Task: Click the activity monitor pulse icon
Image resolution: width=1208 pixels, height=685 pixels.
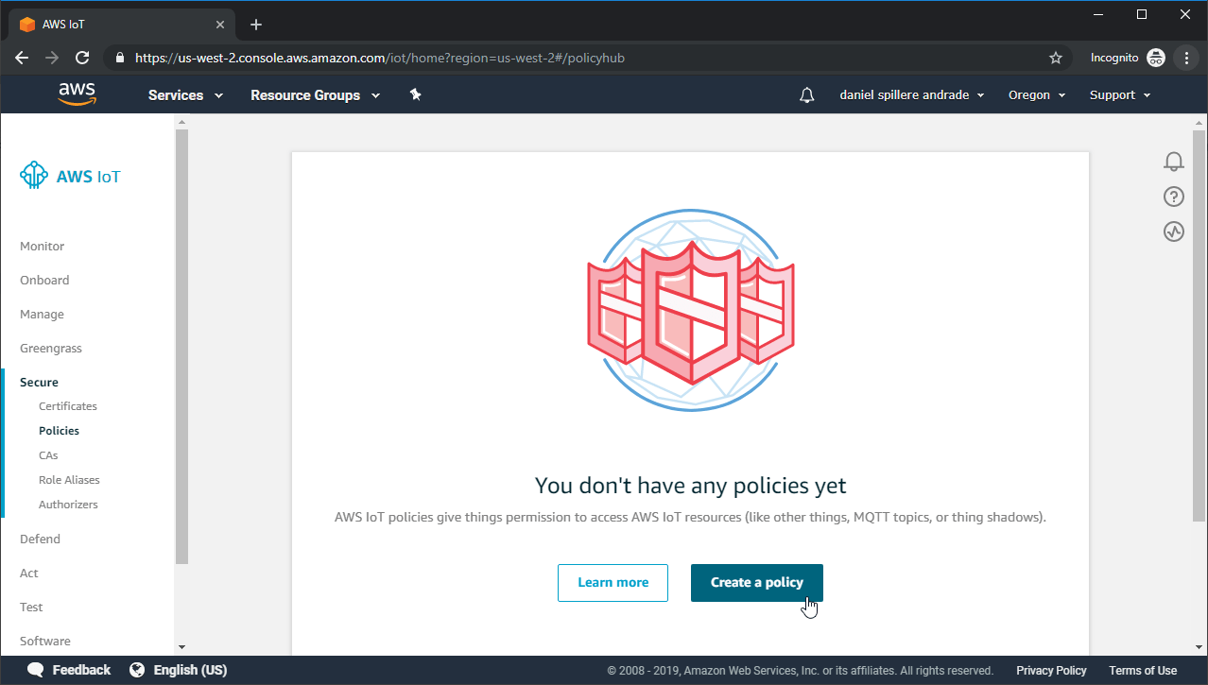Action: [x=1173, y=231]
